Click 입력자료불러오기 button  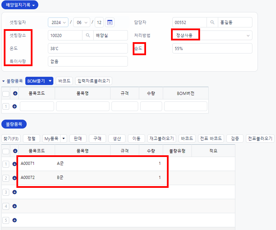point(94,81)
